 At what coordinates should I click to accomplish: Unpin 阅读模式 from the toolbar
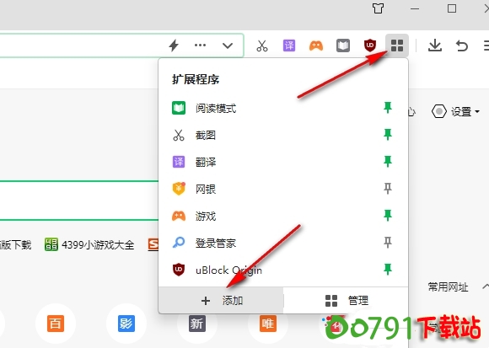pyautogui.click(x=388, y=108)
